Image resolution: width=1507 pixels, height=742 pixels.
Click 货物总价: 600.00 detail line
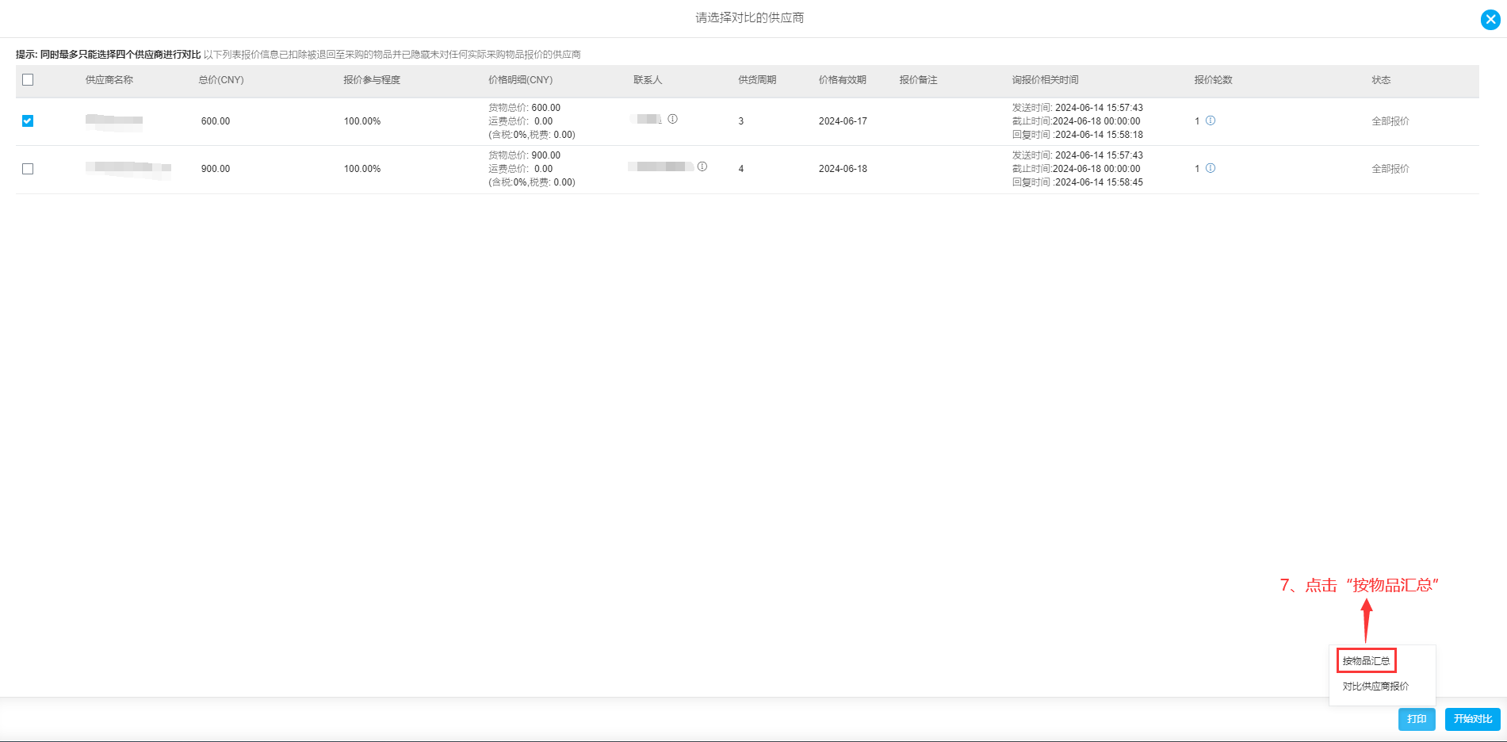click(x=524, y=108)
